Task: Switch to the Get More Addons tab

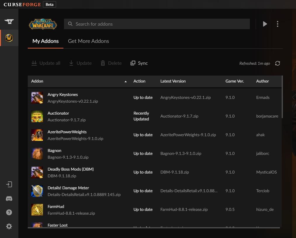Action: (x=88, y=41)
